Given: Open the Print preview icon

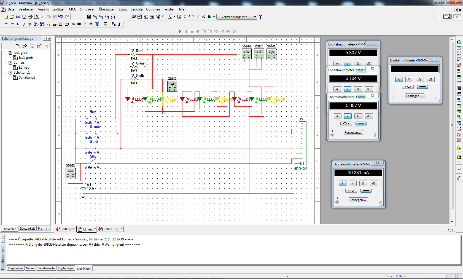Looking at the screenshot, I should tap(36, 17).
